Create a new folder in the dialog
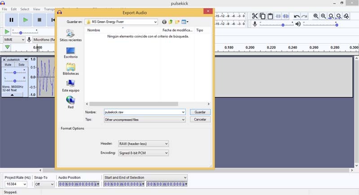The image size is (359, 195). pos(177,22)
